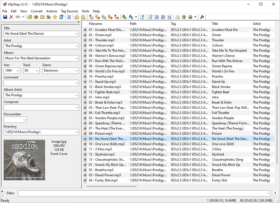Sort by the Path column header
The width and height of the screenshot is (280, 203).
[149, 24]
